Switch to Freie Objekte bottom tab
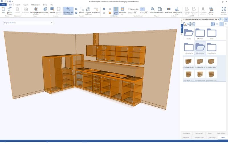Image resolution: width=228 pixels, height=148 pixels. click(x=221, y=133)
